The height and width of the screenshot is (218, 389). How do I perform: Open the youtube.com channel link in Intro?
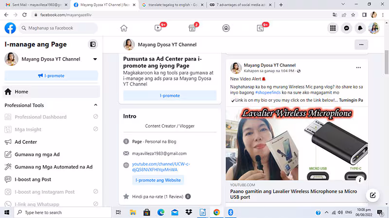tap(161, 167)
